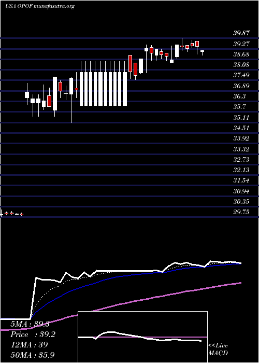The image size is (259, 363).
Task: Select the 30.35 price axis label
Action: [241, 202]
